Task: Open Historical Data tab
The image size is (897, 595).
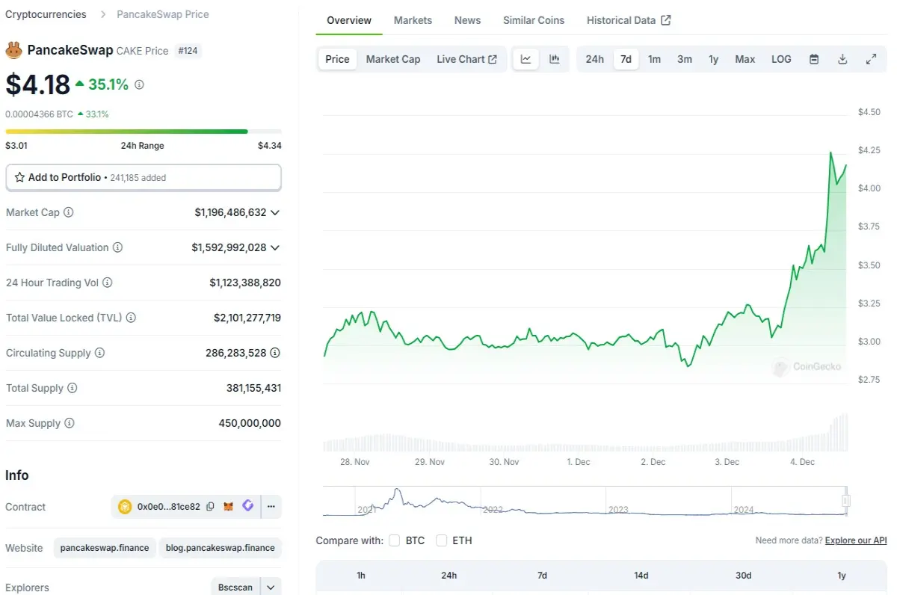Action: pos(629,20)
